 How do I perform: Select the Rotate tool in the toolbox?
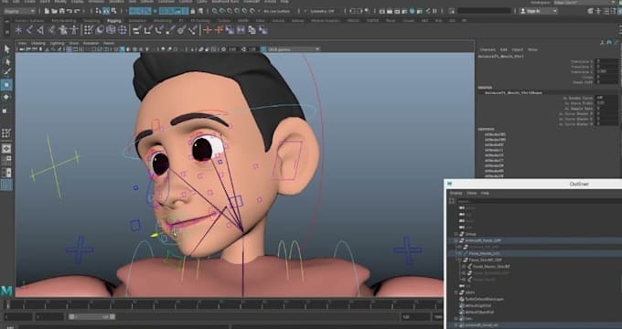tap(6, 97)
